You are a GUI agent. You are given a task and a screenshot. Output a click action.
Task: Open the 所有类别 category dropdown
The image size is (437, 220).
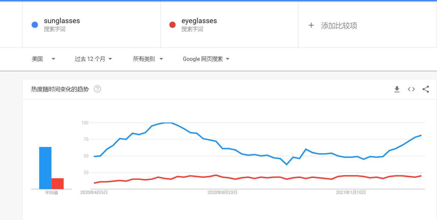click(x=148, y=59)
